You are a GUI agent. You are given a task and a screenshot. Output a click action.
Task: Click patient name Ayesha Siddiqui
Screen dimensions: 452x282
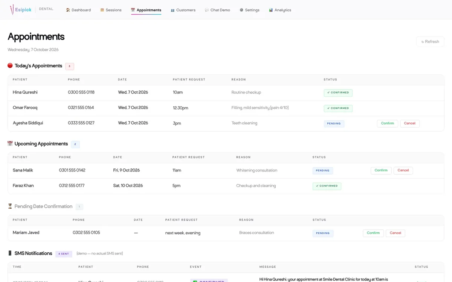pyautogui.click(x=27, y=123)
